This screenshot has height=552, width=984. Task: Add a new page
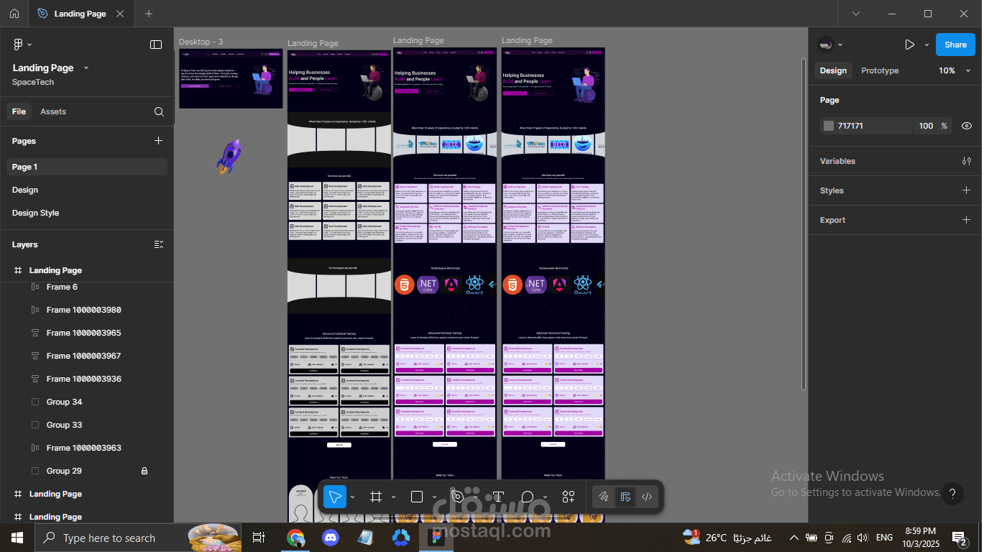(x=159, y=141)
